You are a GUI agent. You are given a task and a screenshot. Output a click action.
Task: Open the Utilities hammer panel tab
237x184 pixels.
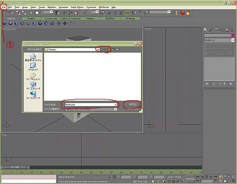point(232,30)
